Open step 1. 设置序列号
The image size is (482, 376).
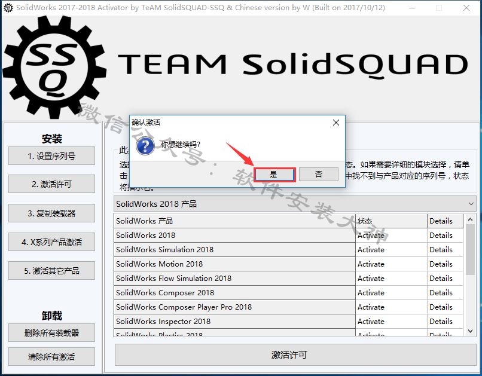[x=51, y=156]
